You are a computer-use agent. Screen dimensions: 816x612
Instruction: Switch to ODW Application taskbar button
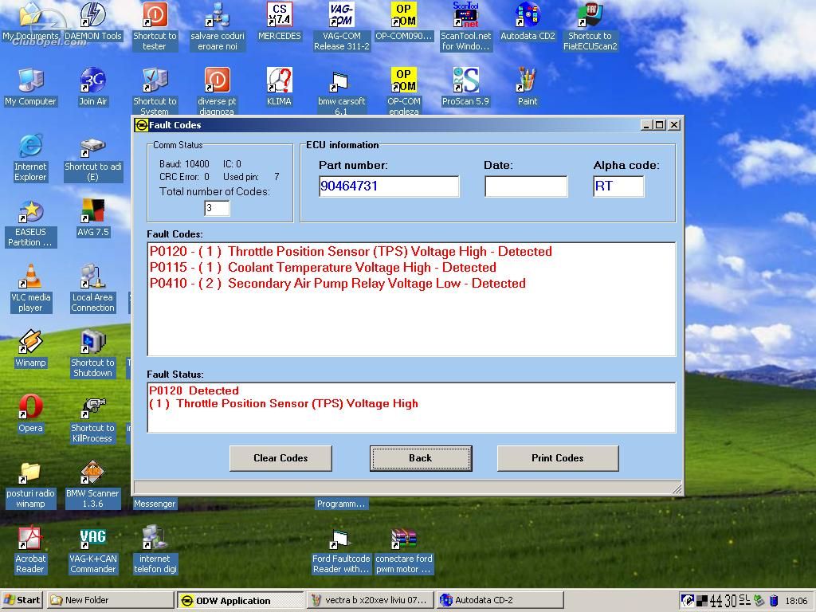point(240,600)
